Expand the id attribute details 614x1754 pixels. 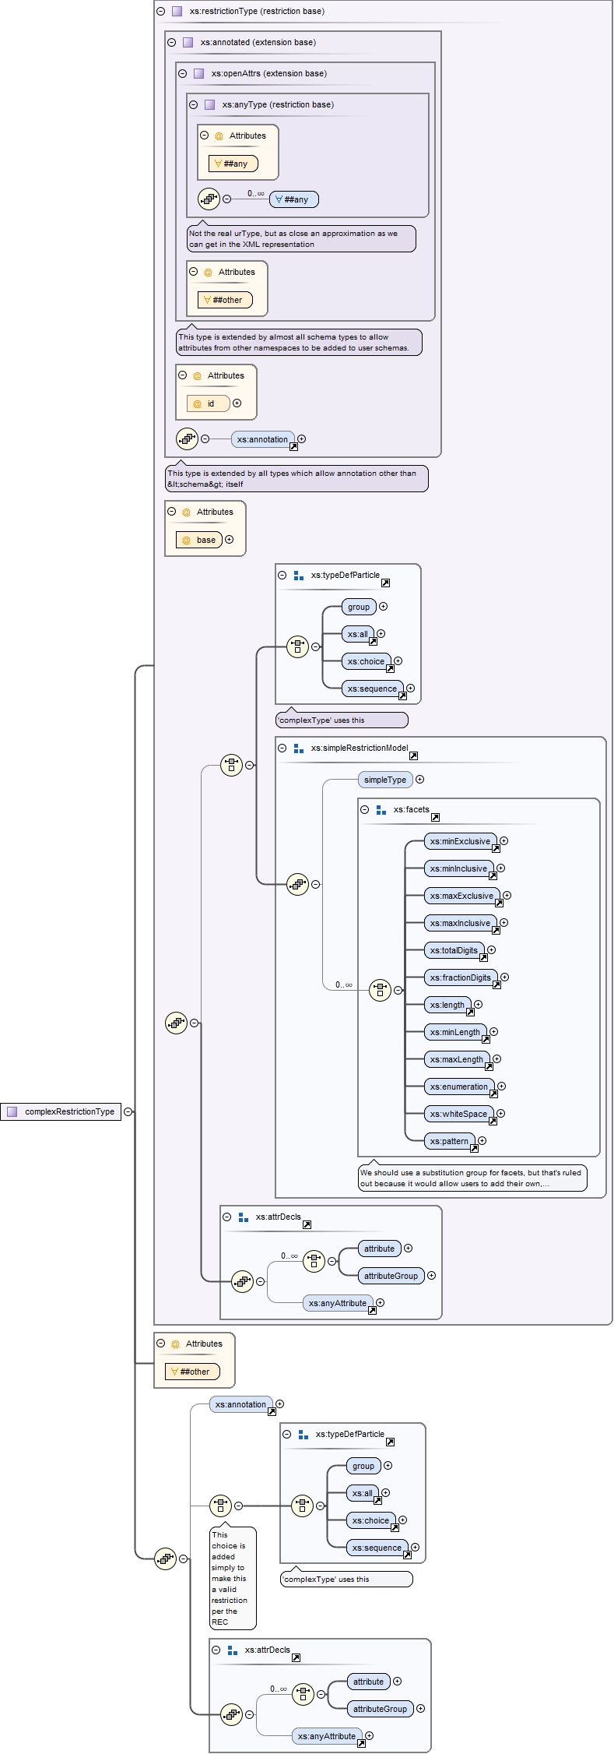pos(237,403)
